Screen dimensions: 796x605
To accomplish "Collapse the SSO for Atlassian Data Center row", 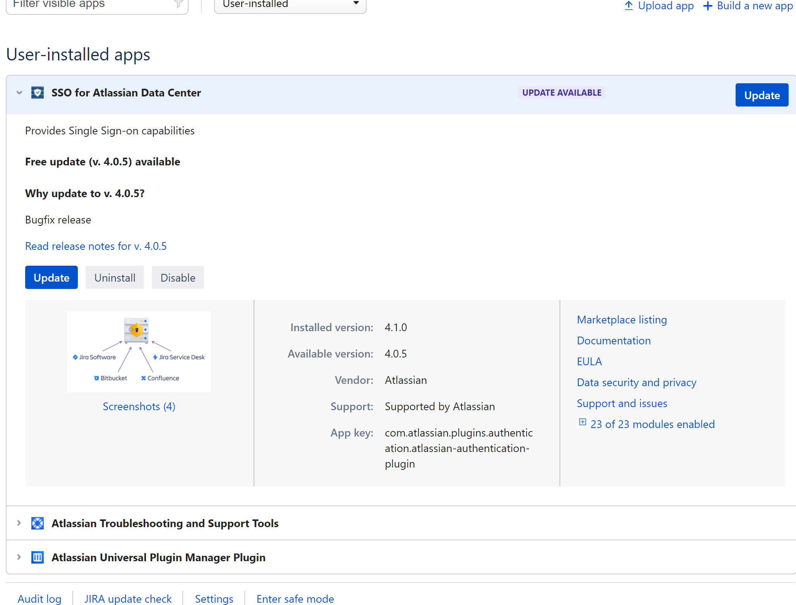I will pos(19,93).
